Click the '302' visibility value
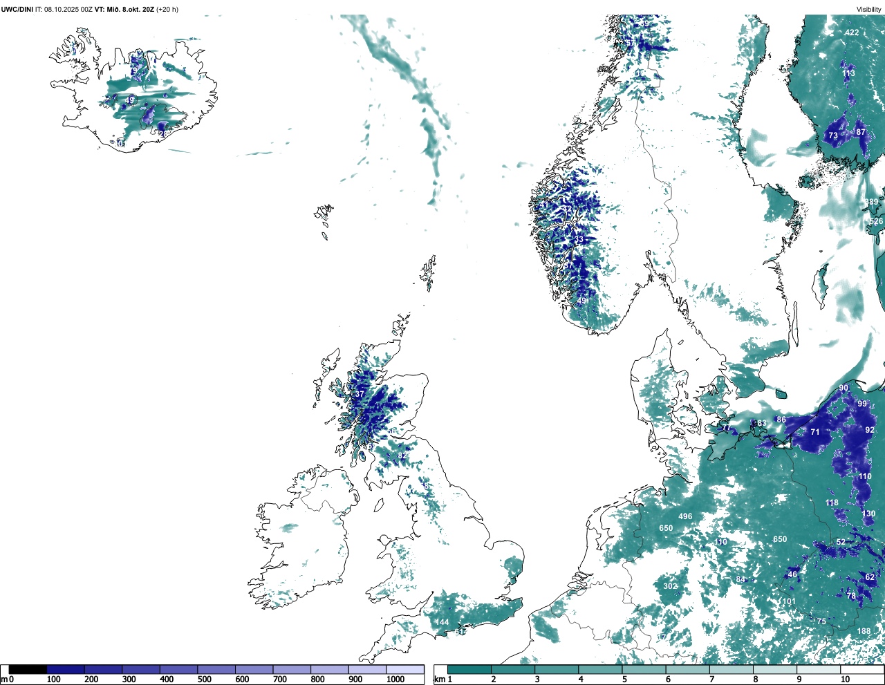Viewport: 885px width, 685px height. (670, 586)
